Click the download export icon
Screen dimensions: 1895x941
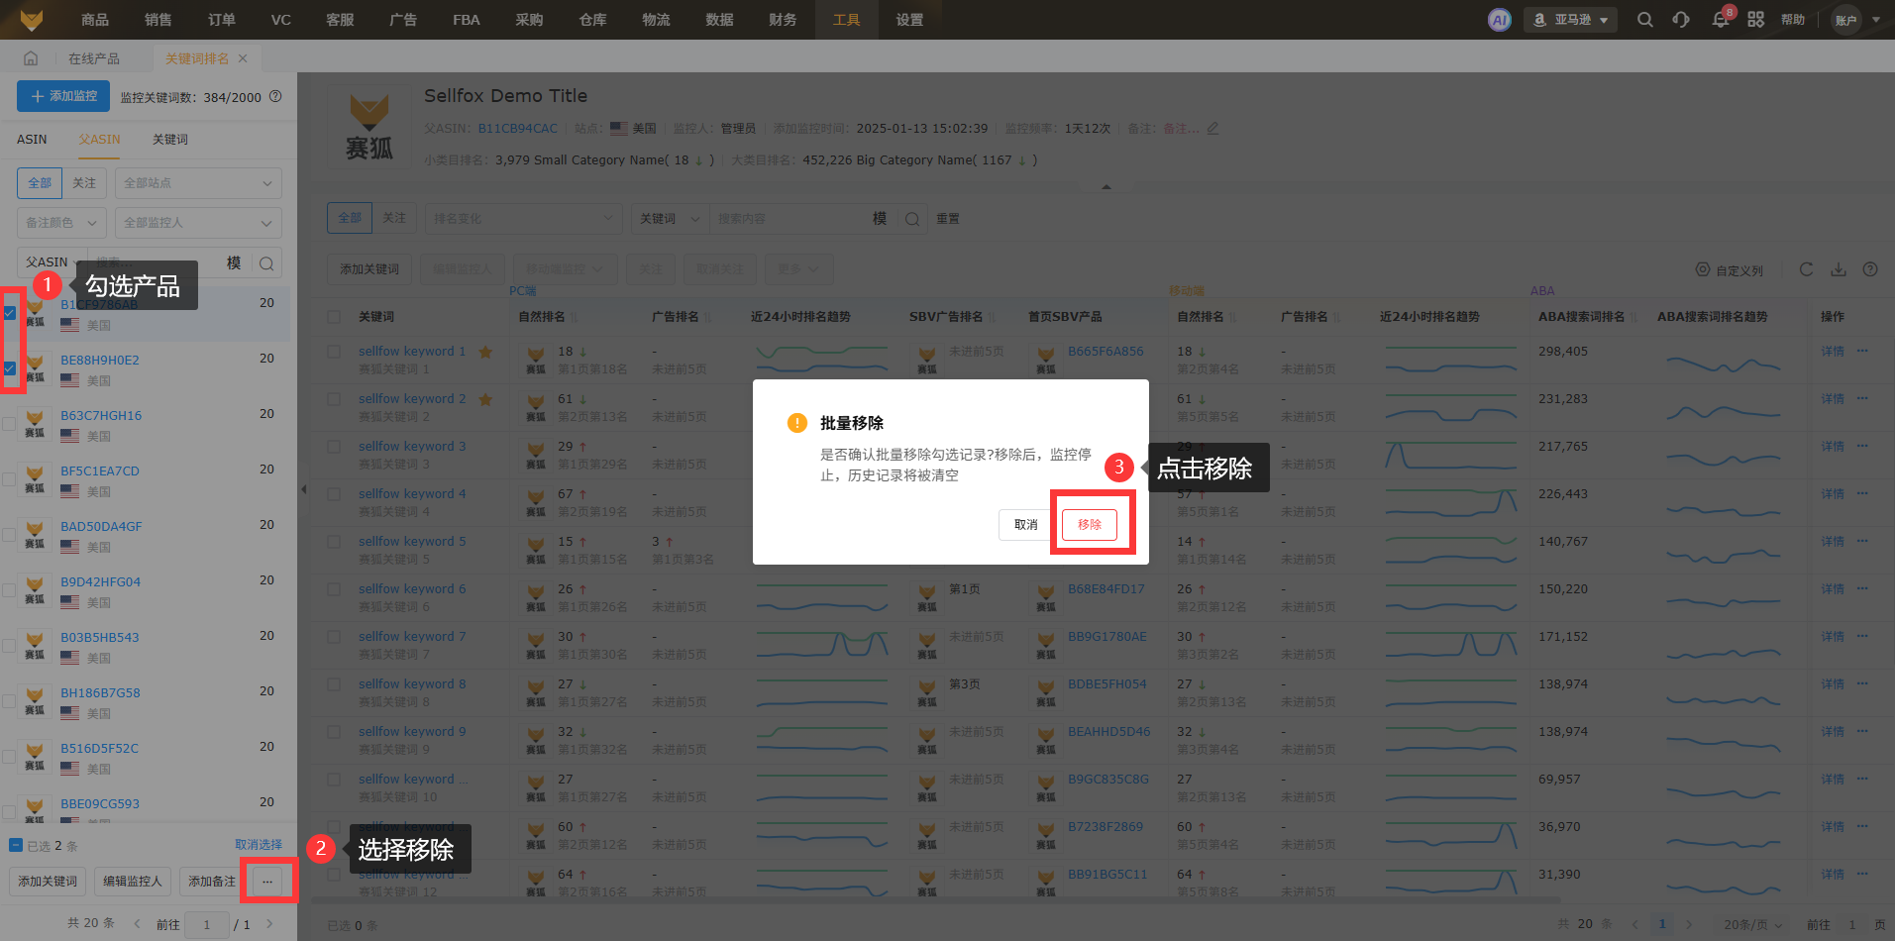(1838, 269)
